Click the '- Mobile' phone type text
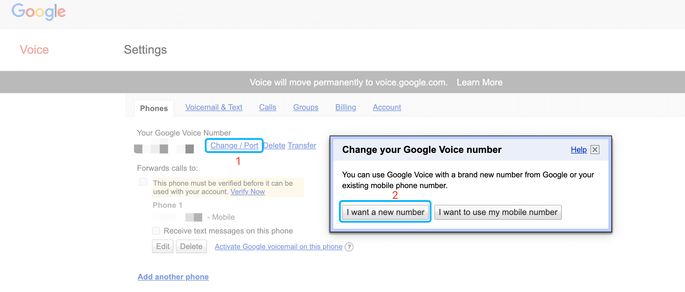Image resolution: width=685 pixels, height=292 pixels. 221,217
